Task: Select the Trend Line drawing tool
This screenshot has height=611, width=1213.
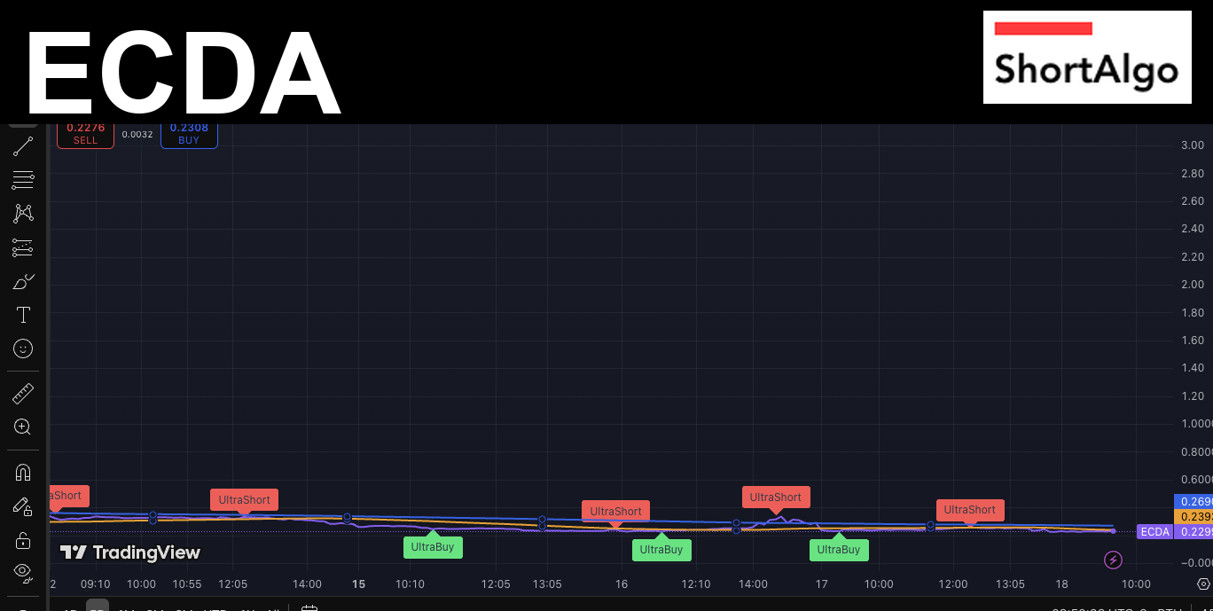Action: tap(23, 146)
